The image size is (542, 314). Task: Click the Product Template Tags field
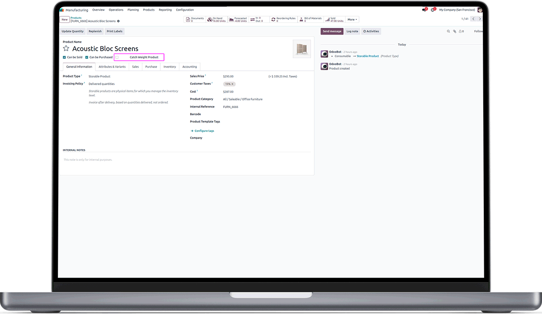pos(266,122)
